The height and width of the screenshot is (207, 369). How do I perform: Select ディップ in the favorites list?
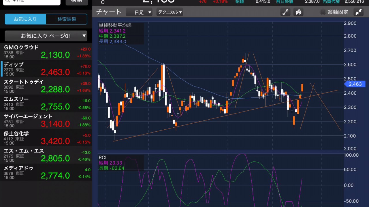(46, 69)
